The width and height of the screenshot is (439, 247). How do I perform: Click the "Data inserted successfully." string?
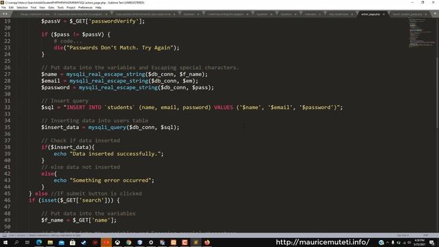115,154
